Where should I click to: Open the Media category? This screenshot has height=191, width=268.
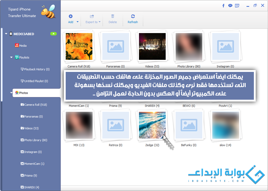pyautogui.click(x=23, y=46)
